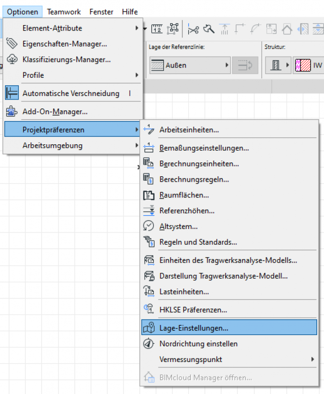Toggle Automatische Verschneidung option
This screenshot has height=394, width=324.
71,93
